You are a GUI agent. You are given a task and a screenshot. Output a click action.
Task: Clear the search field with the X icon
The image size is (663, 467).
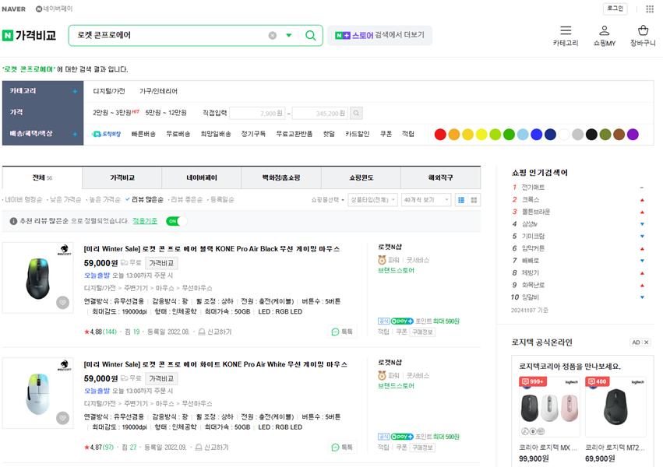pos(273,36)
